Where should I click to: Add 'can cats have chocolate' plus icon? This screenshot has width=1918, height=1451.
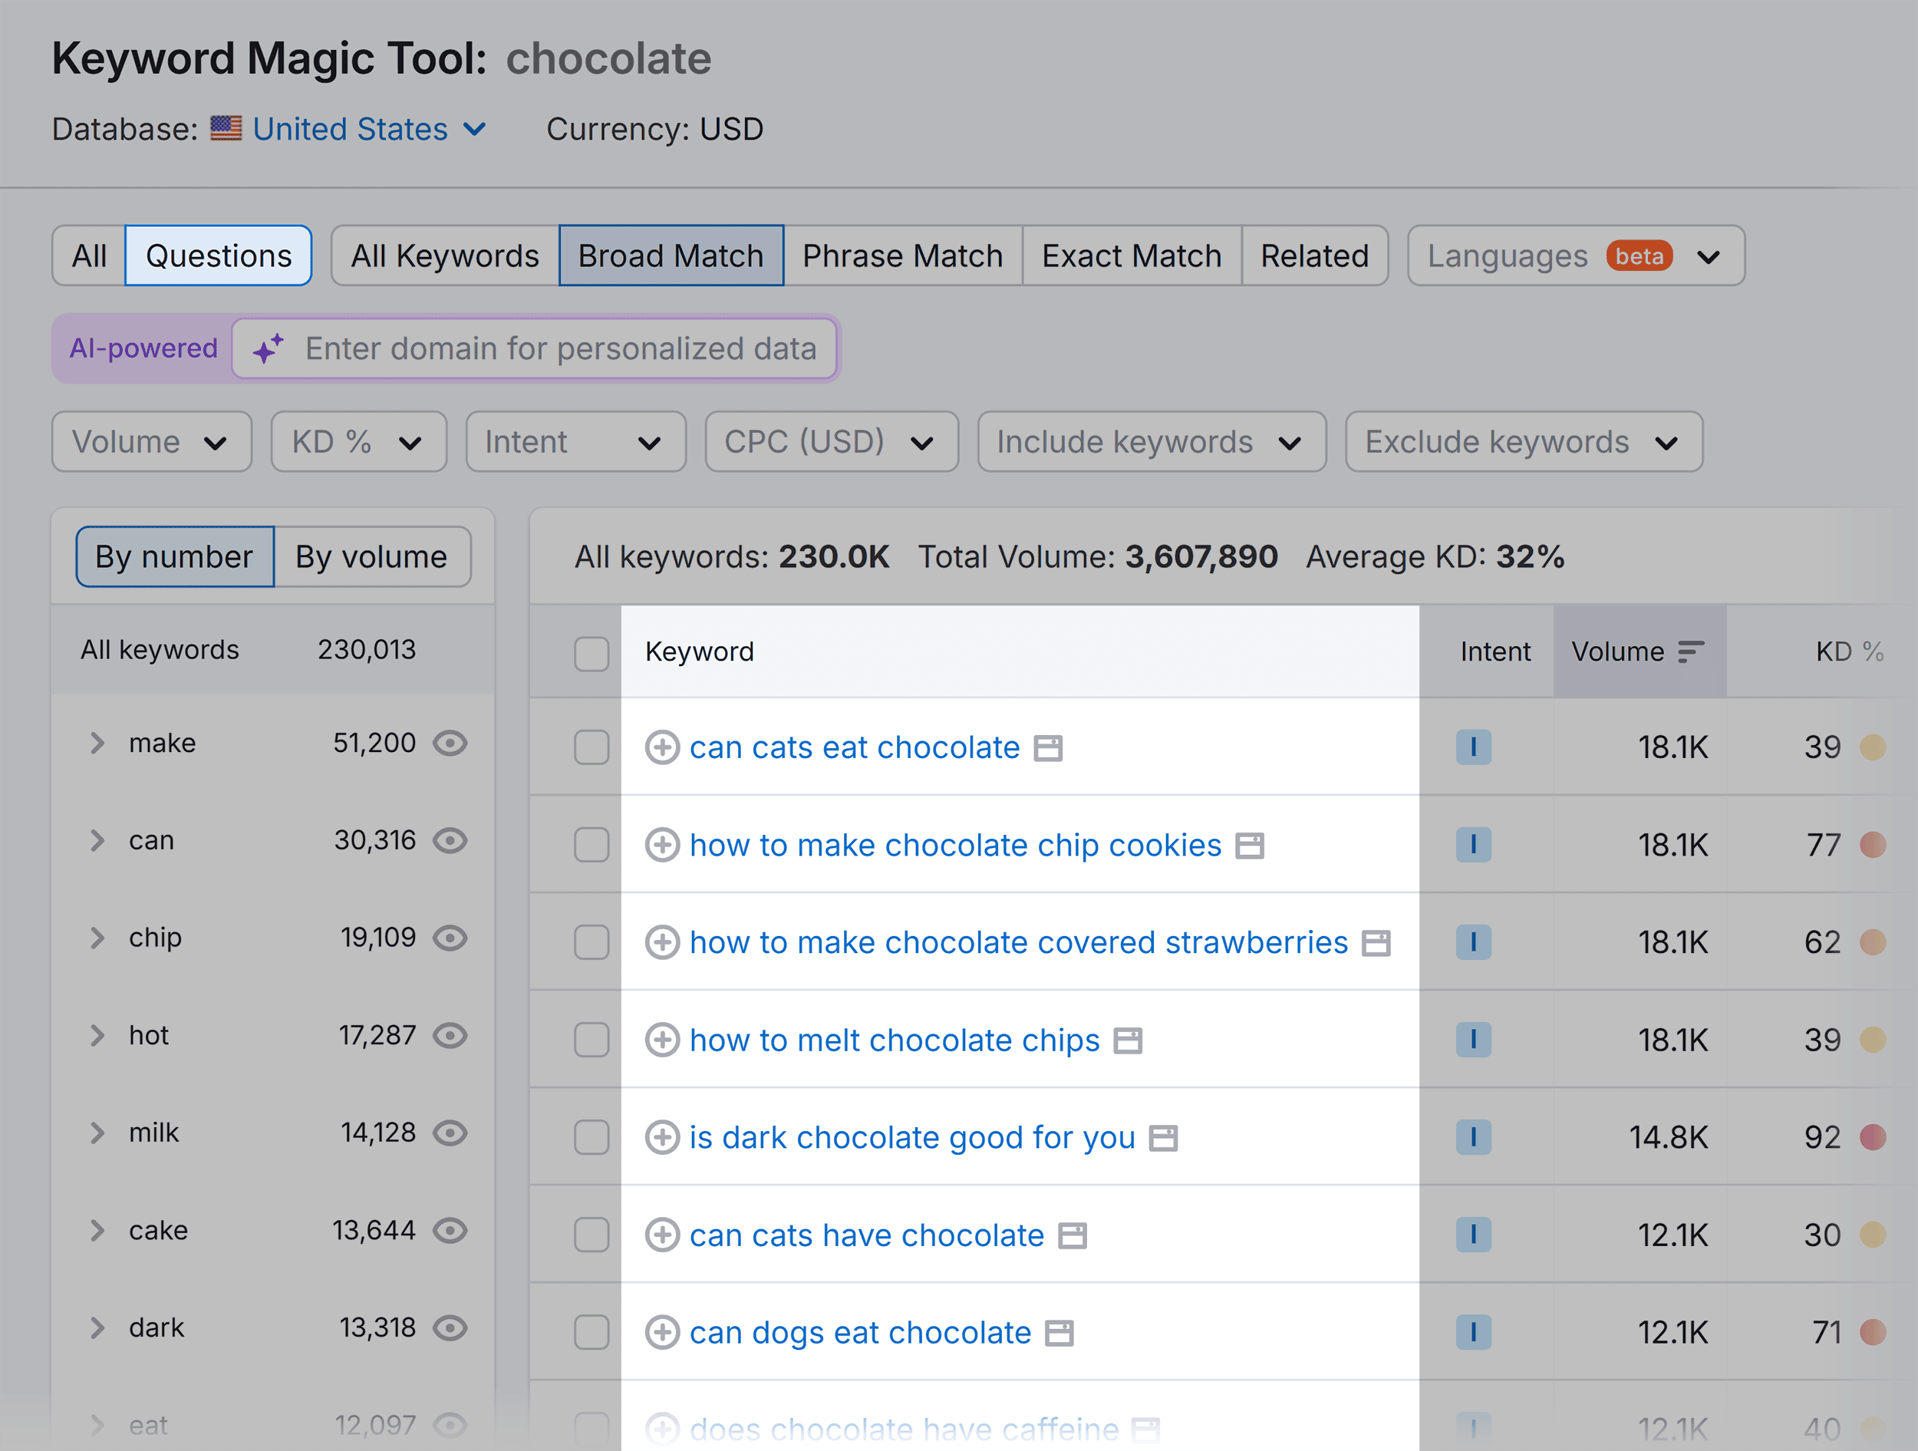[662, 1234]
